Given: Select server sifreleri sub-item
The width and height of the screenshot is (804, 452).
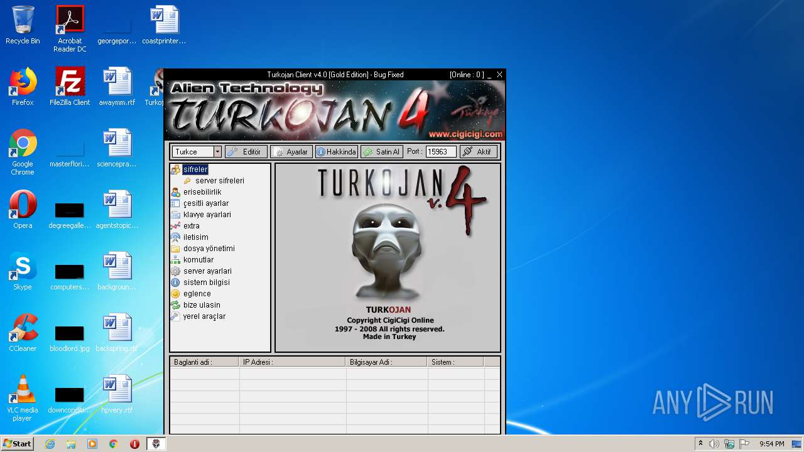Looking at the screenshot, I should pyautogui.click(x=220, y=181).
